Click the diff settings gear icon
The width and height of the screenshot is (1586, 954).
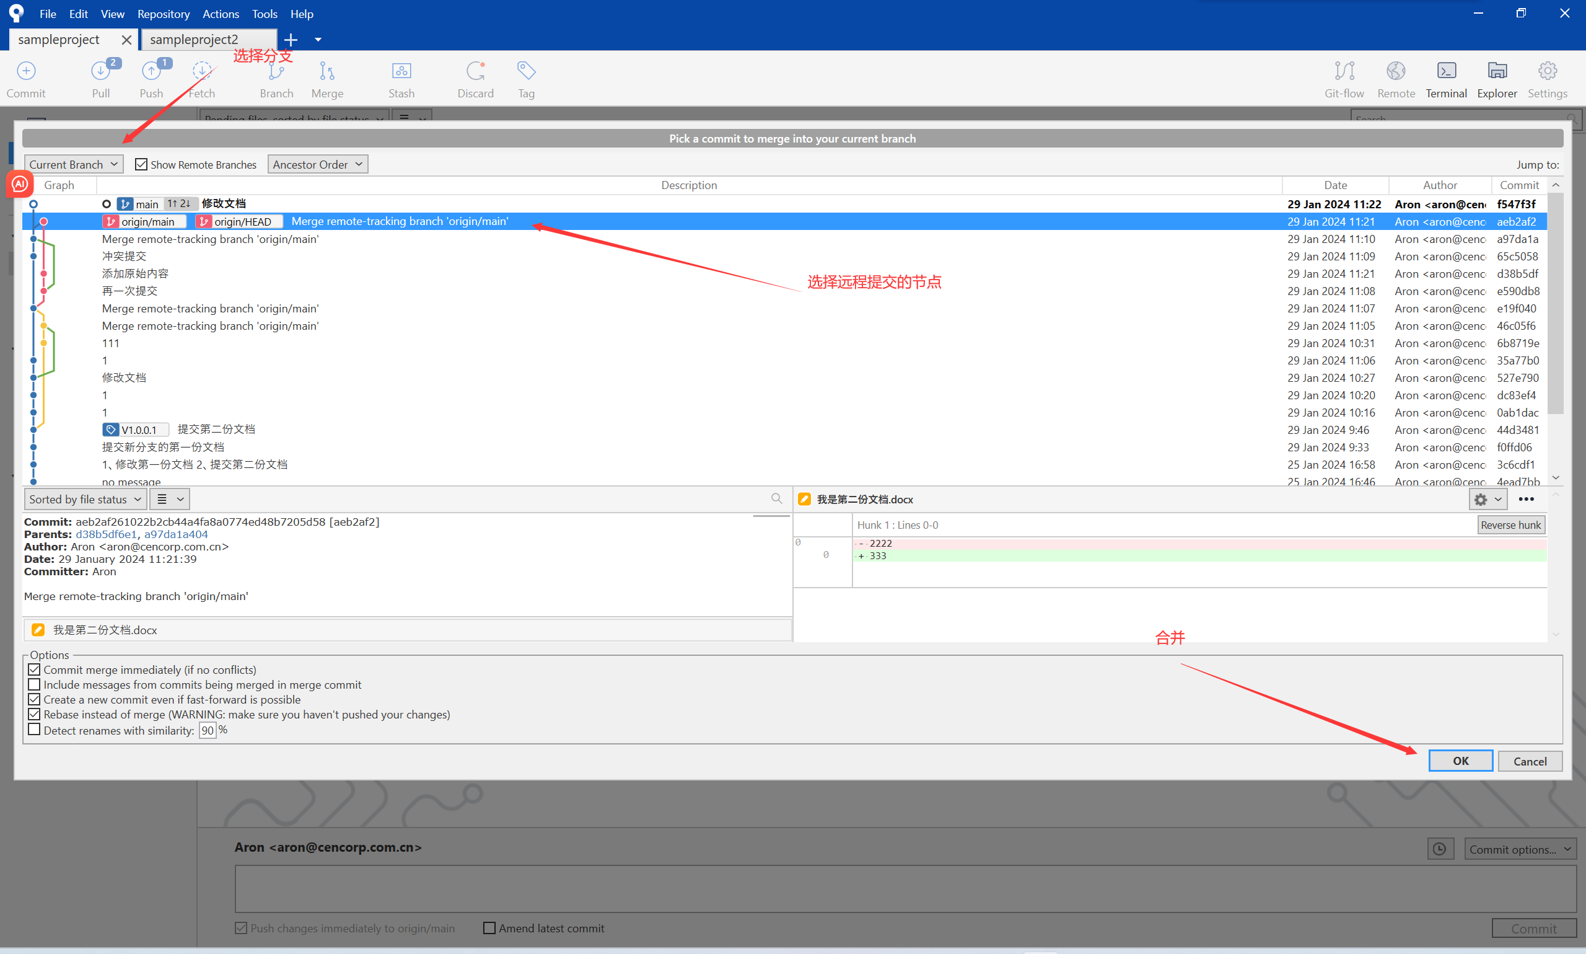(1481, 500)
